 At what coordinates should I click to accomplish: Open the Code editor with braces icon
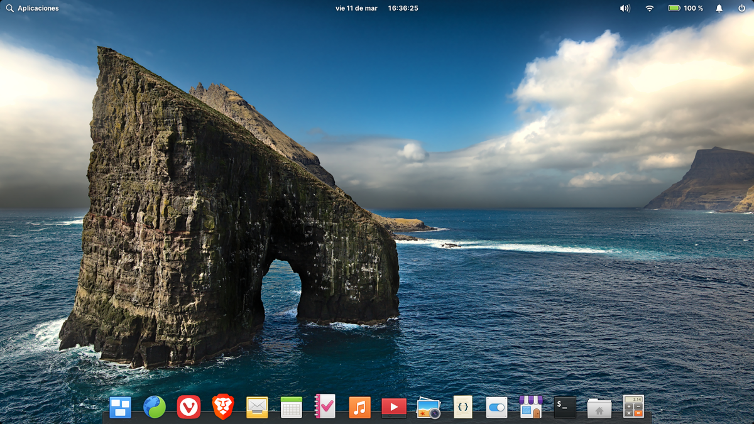[x=462, y=407]
